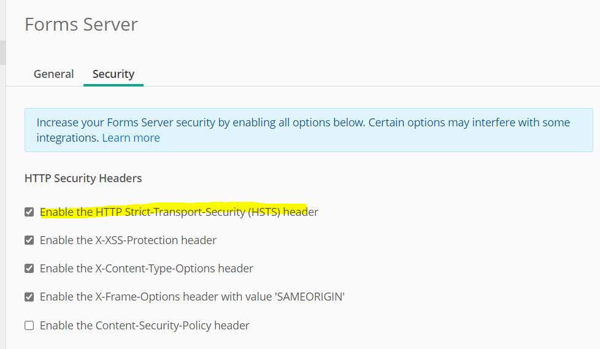
Task: Click the blue security info banner text
Action: tap(303, 130)
